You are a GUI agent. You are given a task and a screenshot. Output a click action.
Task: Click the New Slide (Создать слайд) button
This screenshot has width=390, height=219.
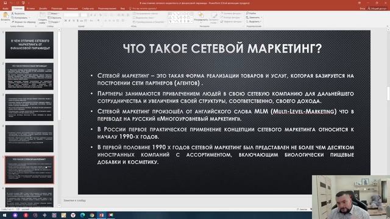(x=42, y=18)
